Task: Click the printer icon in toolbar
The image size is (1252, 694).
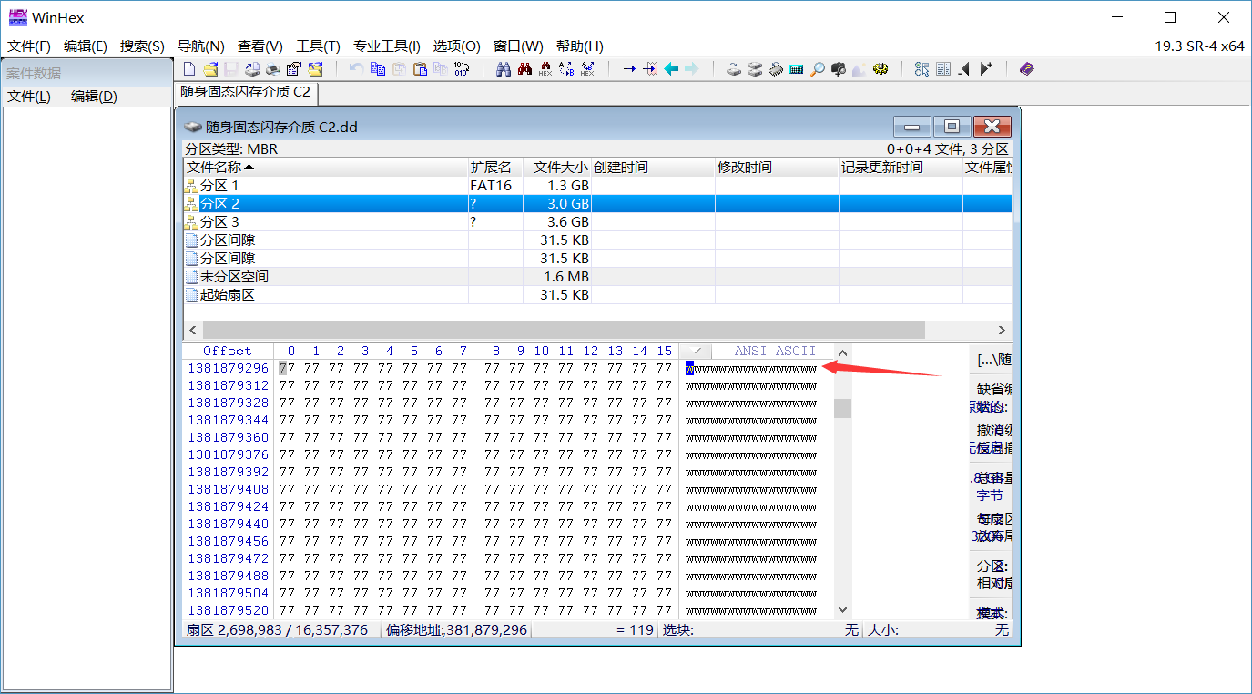Action: click(x=273, y=68)
